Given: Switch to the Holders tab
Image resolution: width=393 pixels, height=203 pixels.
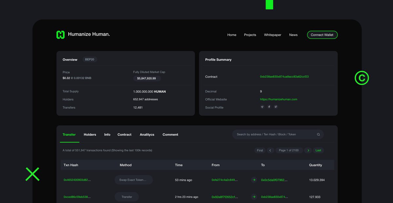Looking at the screenshot, I should coord(90,134).
